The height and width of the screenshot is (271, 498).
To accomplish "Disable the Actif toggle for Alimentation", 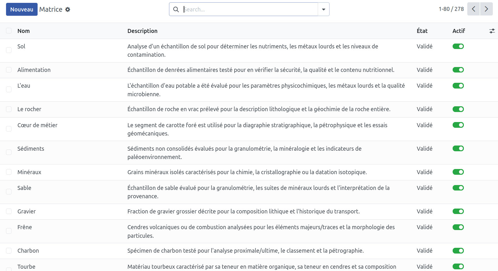I will pyautogui.click(x=458, y=70).
